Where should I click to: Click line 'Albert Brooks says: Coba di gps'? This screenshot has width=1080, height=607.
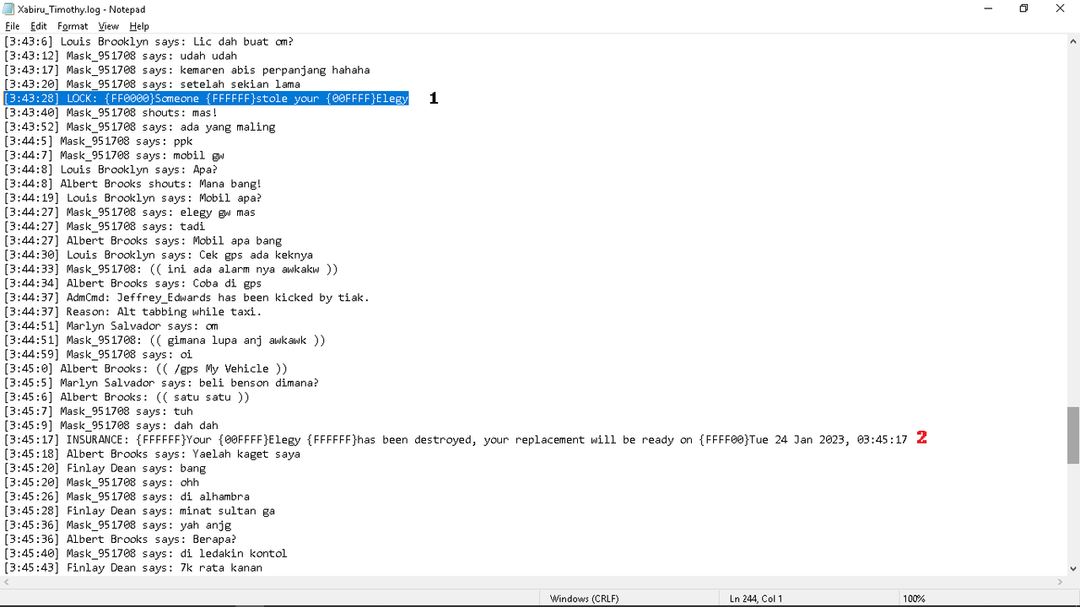tap(132, 284)
